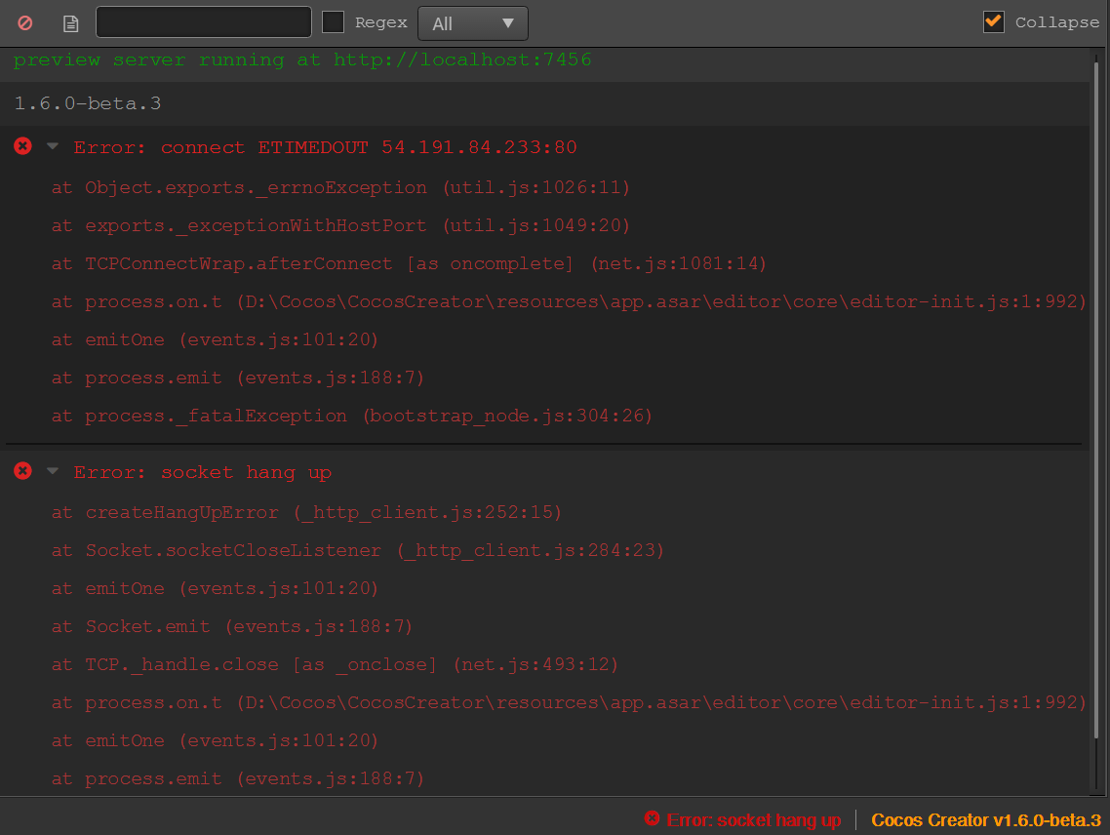
Task: Open the All log-type filter dropdown
Action: click(x=472, y=23)
